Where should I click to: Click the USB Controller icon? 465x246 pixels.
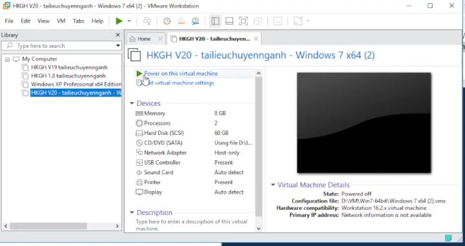coord(139,163)
